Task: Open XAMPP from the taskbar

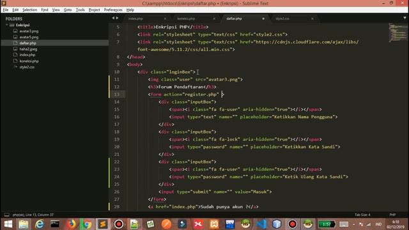Action: point(214,224)
